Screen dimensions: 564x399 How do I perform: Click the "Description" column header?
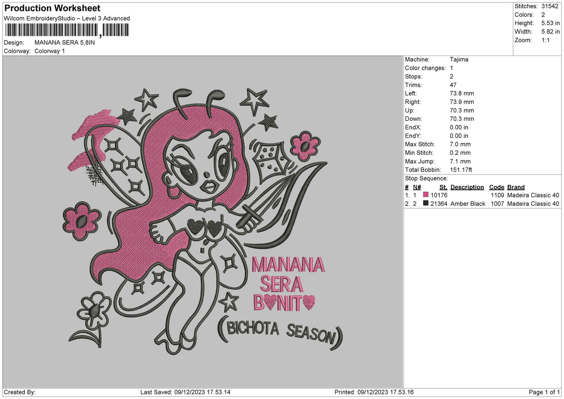coord(467,187)
